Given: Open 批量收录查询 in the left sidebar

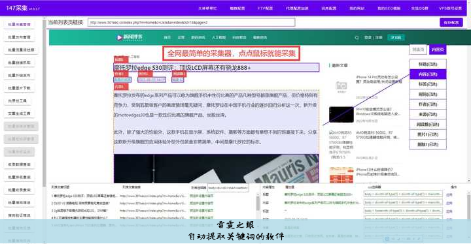Looking at the screenshot, I should 19,190.
